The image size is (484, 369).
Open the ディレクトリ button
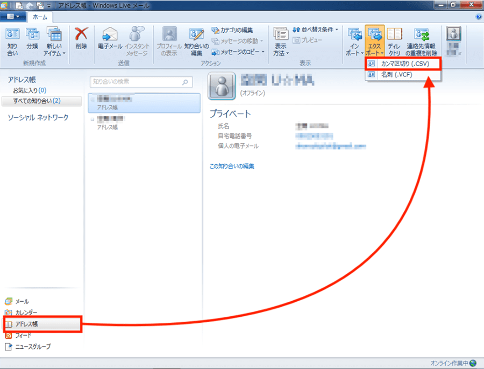click(x=394, y=42)
